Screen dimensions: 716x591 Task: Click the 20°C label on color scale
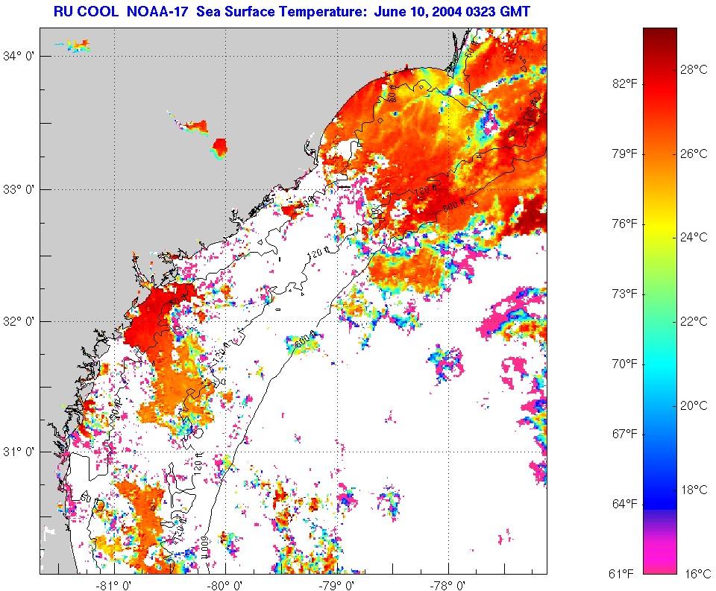tap(694, 405)
